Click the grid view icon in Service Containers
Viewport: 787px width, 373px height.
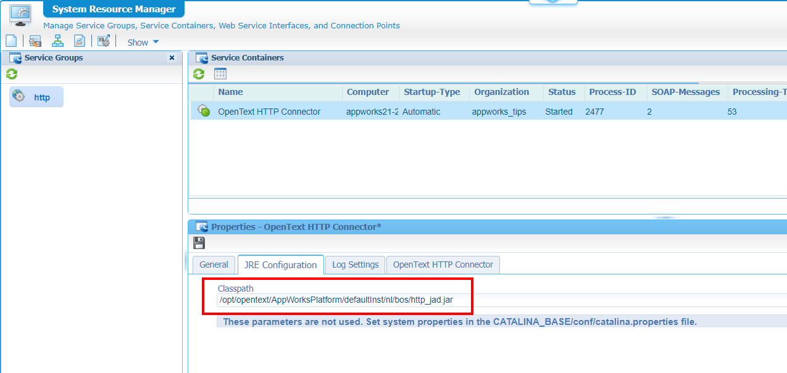[x=220, y=74]
